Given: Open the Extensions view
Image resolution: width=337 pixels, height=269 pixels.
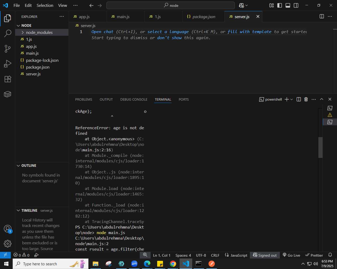Looking at the screenshot, I should tap(8, 79).
